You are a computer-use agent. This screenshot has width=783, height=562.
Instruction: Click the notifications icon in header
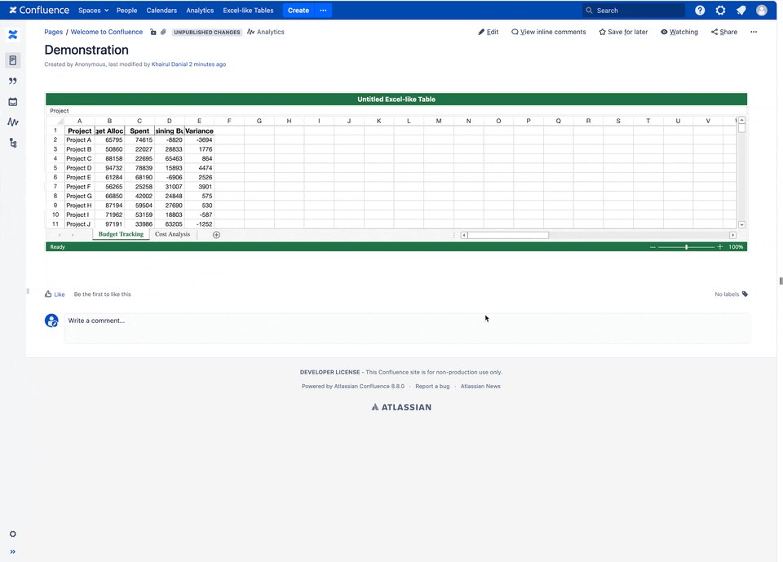[741, 11]
